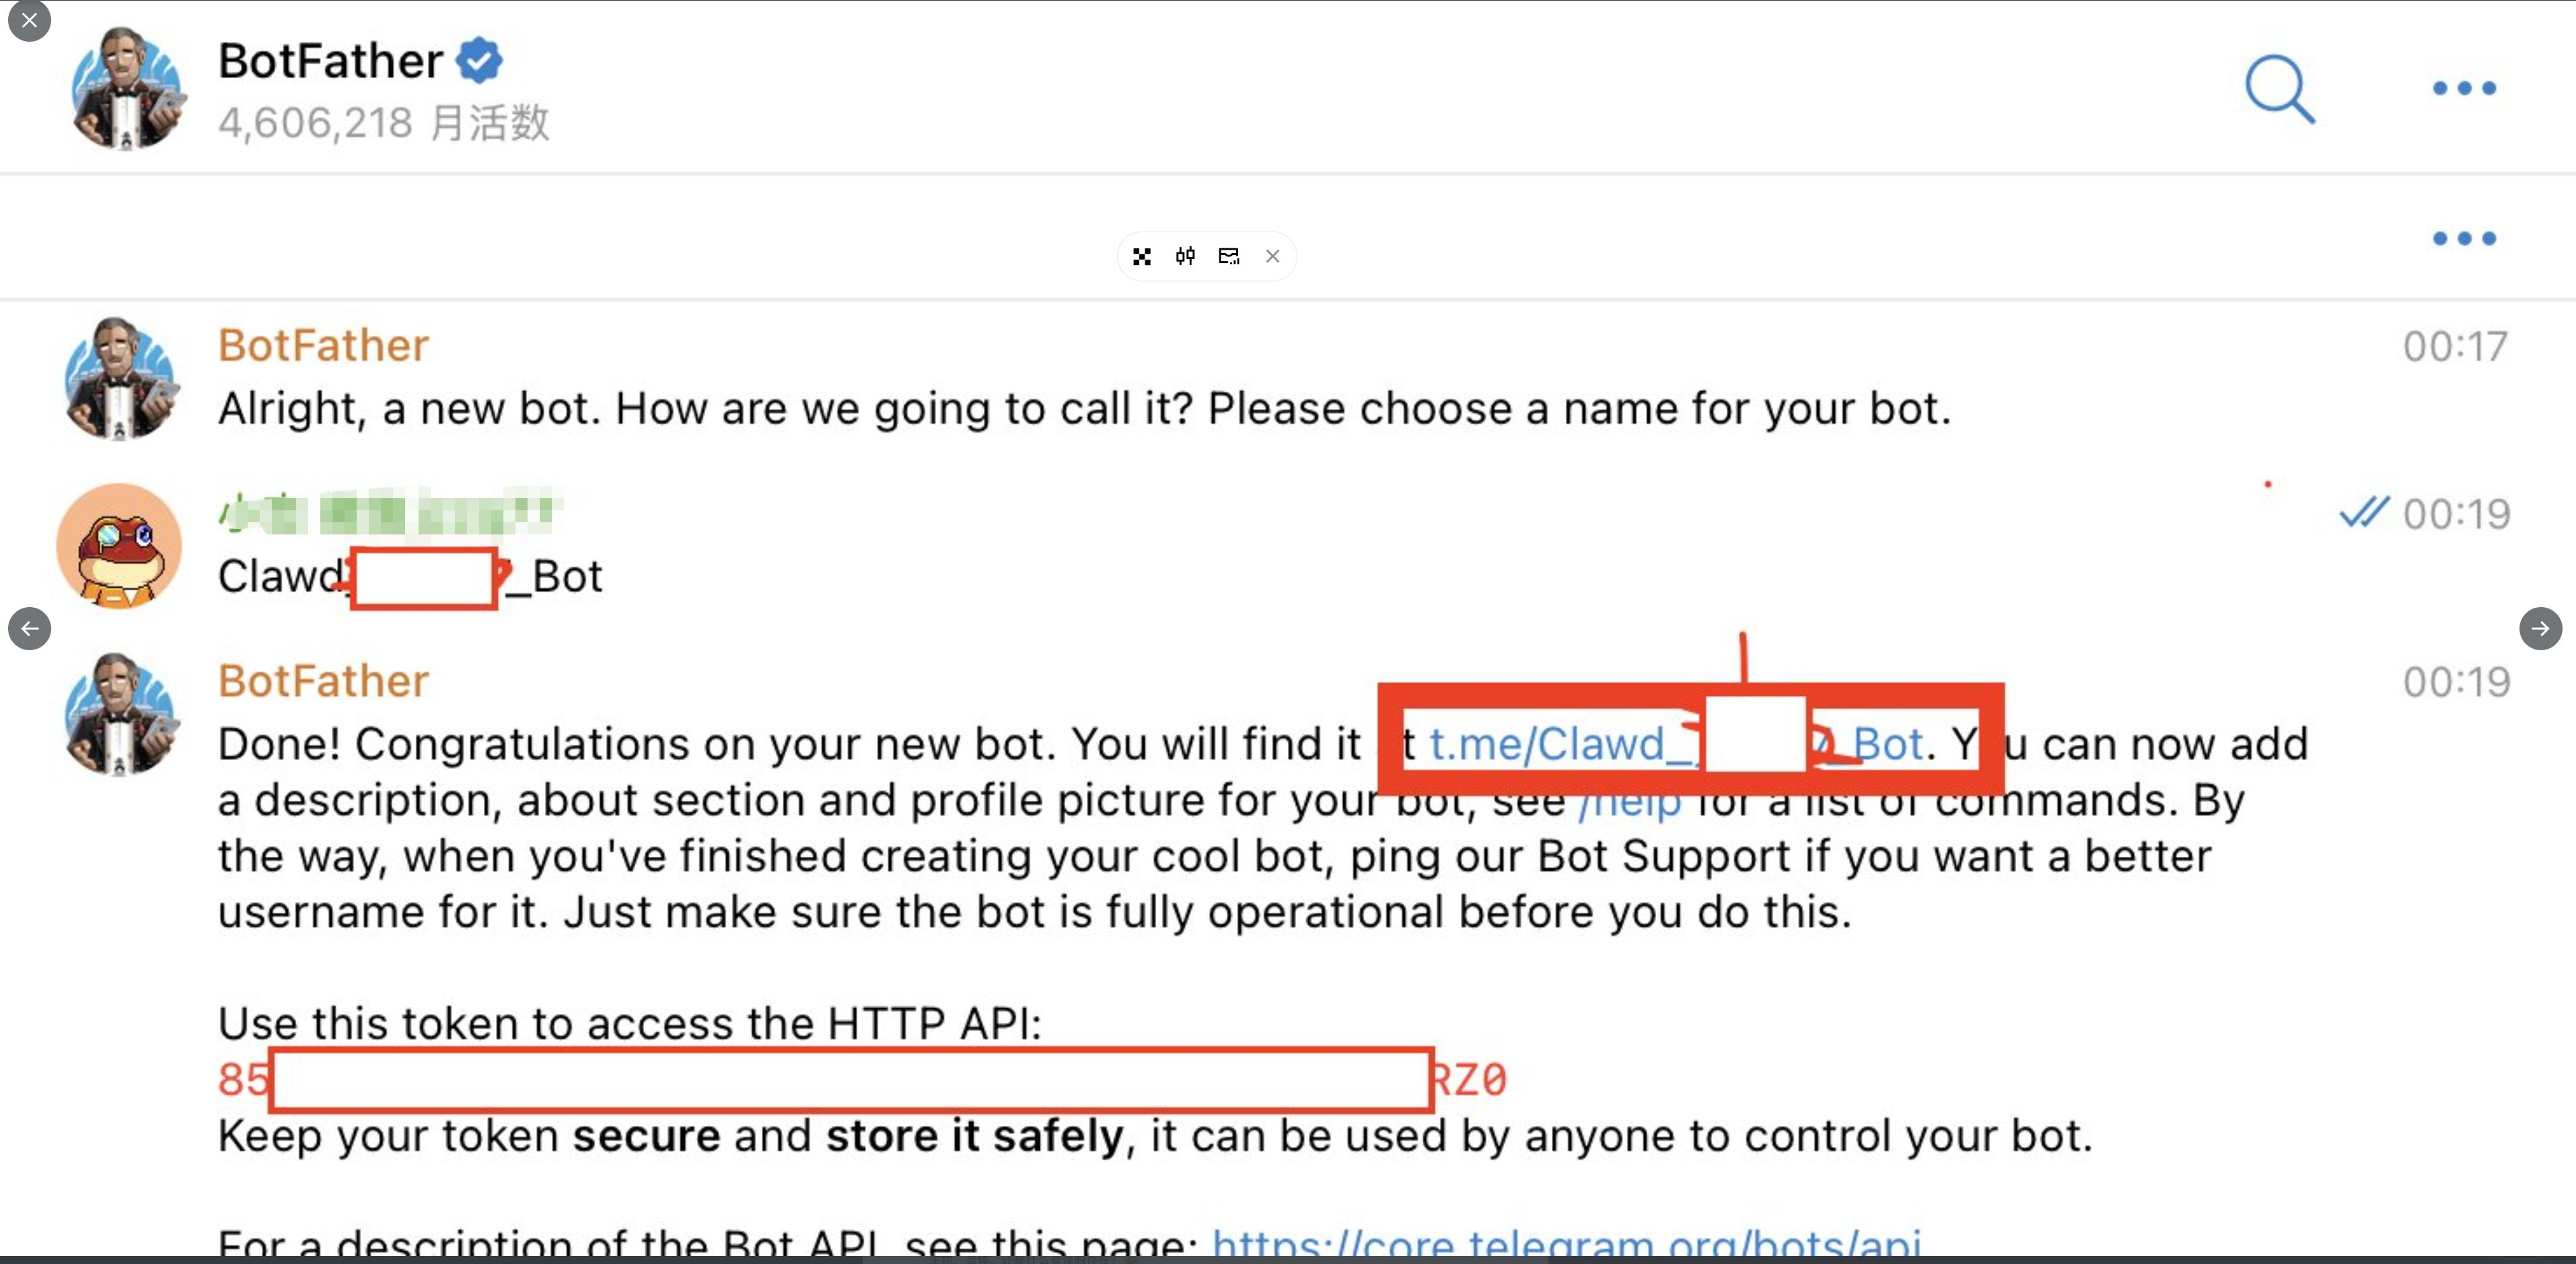This screenshot has height=1264, width=2576.
Task: Click the search magnifier icon in header
Action: click(2279, 89)
